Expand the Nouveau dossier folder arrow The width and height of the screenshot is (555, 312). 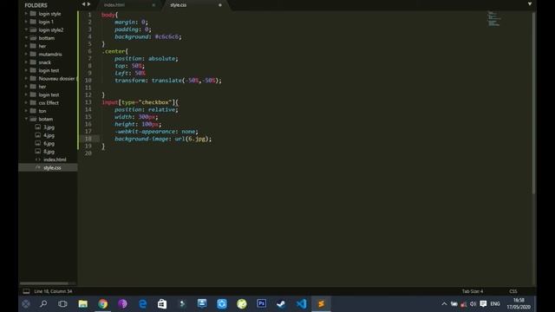(26, 78)
